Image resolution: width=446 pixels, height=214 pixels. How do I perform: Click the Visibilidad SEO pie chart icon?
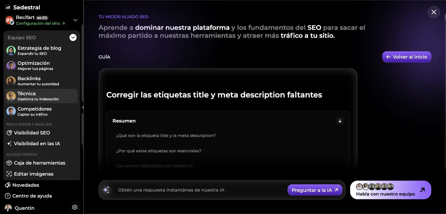click(9, 133)
